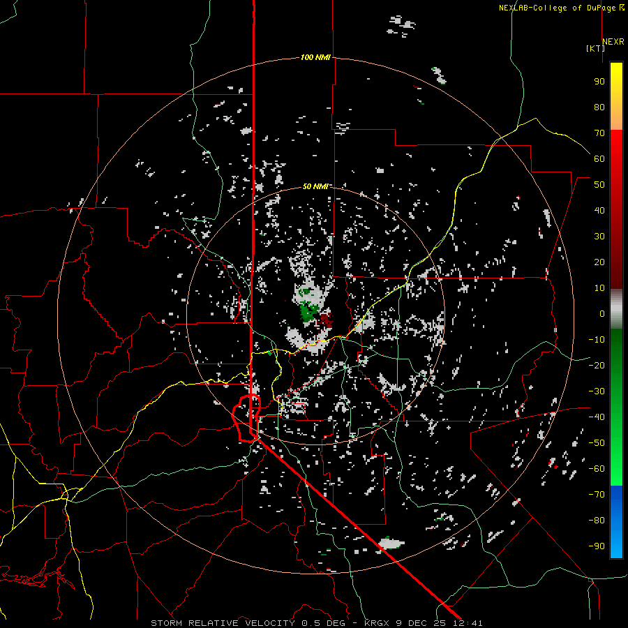Click the storm relative velocity caption text
Viewport: 628px width, 628px height.
click(x=316, y=623)
